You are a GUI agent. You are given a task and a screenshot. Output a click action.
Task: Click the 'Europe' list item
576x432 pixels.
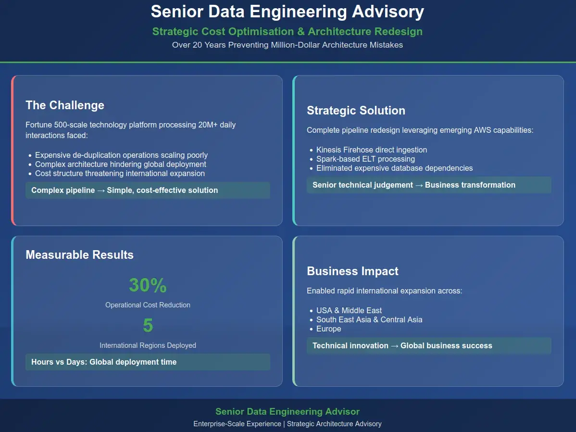click(x=329, y=329)
